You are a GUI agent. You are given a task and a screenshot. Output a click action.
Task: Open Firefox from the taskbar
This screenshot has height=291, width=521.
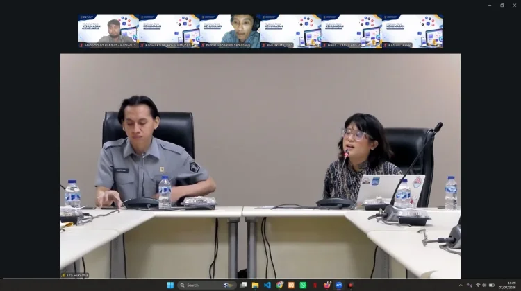tap(327, 285)
